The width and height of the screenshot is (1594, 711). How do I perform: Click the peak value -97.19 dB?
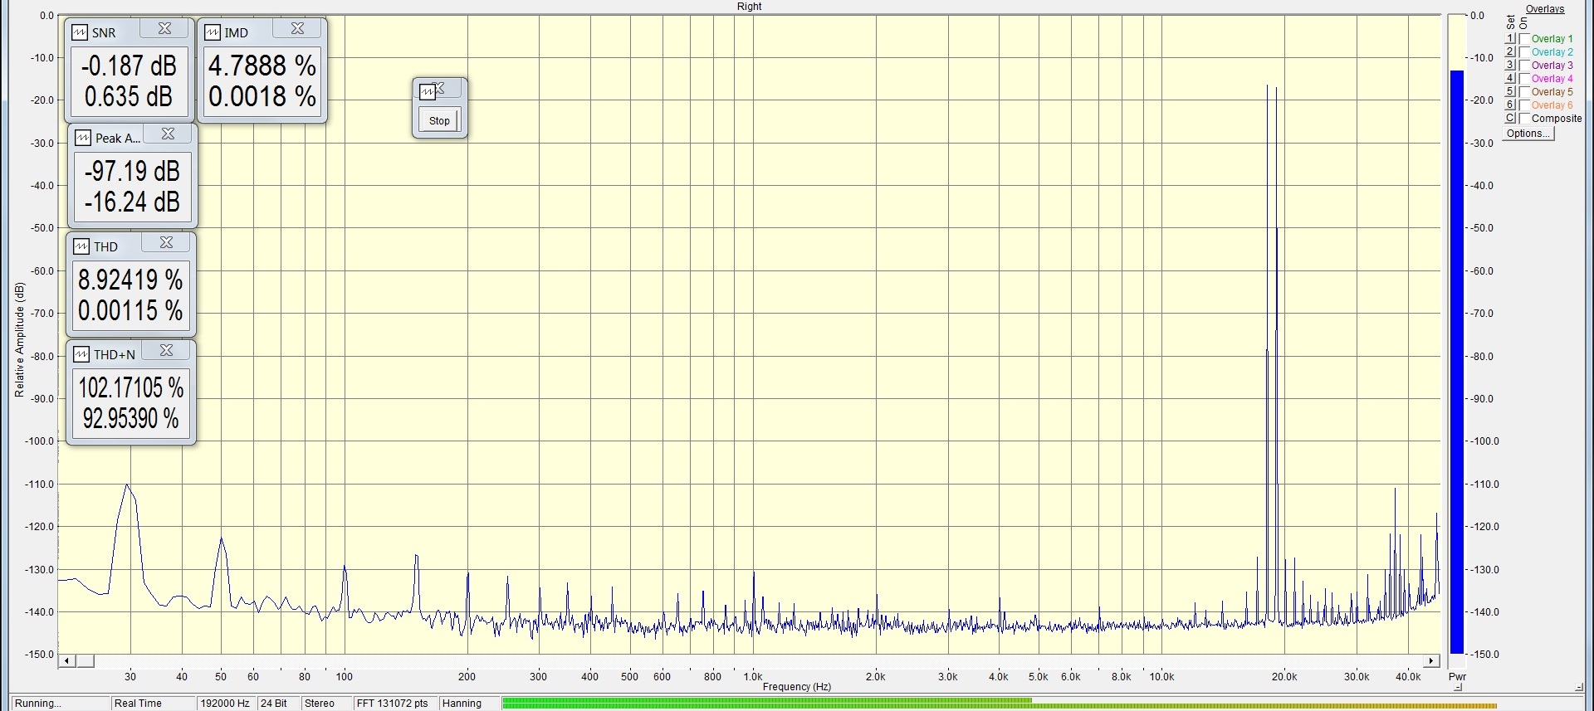pyautogui.click(x=132, y=171)
